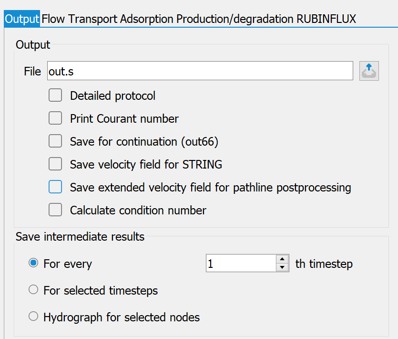The width and height of the screenshot is (398, 339).
Task: Select Hydrograph for selected nodes
Action: click(33, 317)
